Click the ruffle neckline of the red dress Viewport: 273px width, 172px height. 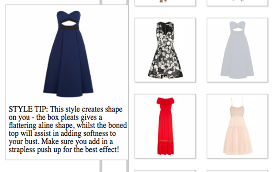(165, 101)
